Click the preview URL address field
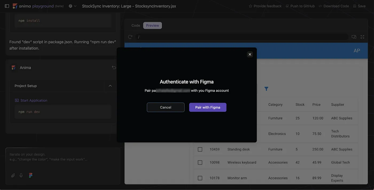The width and height of the screenshot is (374, 190). click(240, 37)
